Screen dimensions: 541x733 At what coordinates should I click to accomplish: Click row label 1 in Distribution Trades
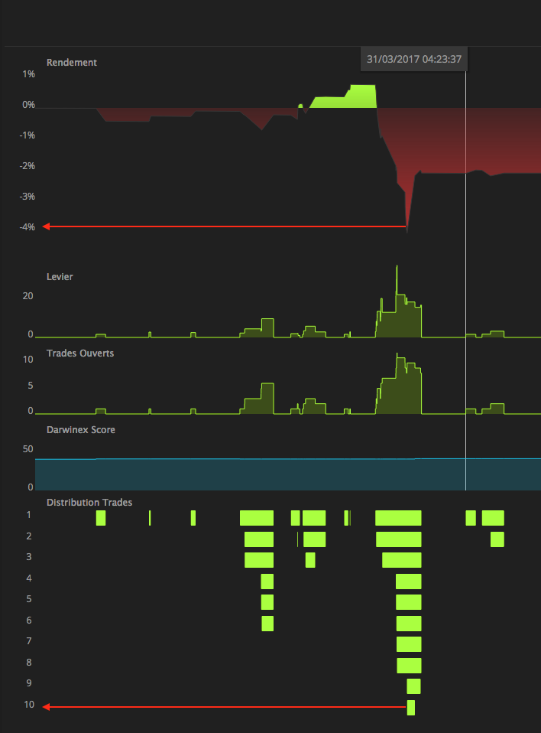(29, 515)
